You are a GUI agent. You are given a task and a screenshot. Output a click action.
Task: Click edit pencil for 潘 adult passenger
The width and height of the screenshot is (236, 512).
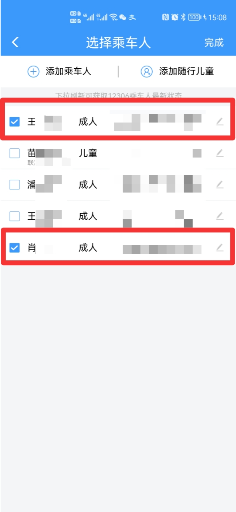click(x=220, y=185)
